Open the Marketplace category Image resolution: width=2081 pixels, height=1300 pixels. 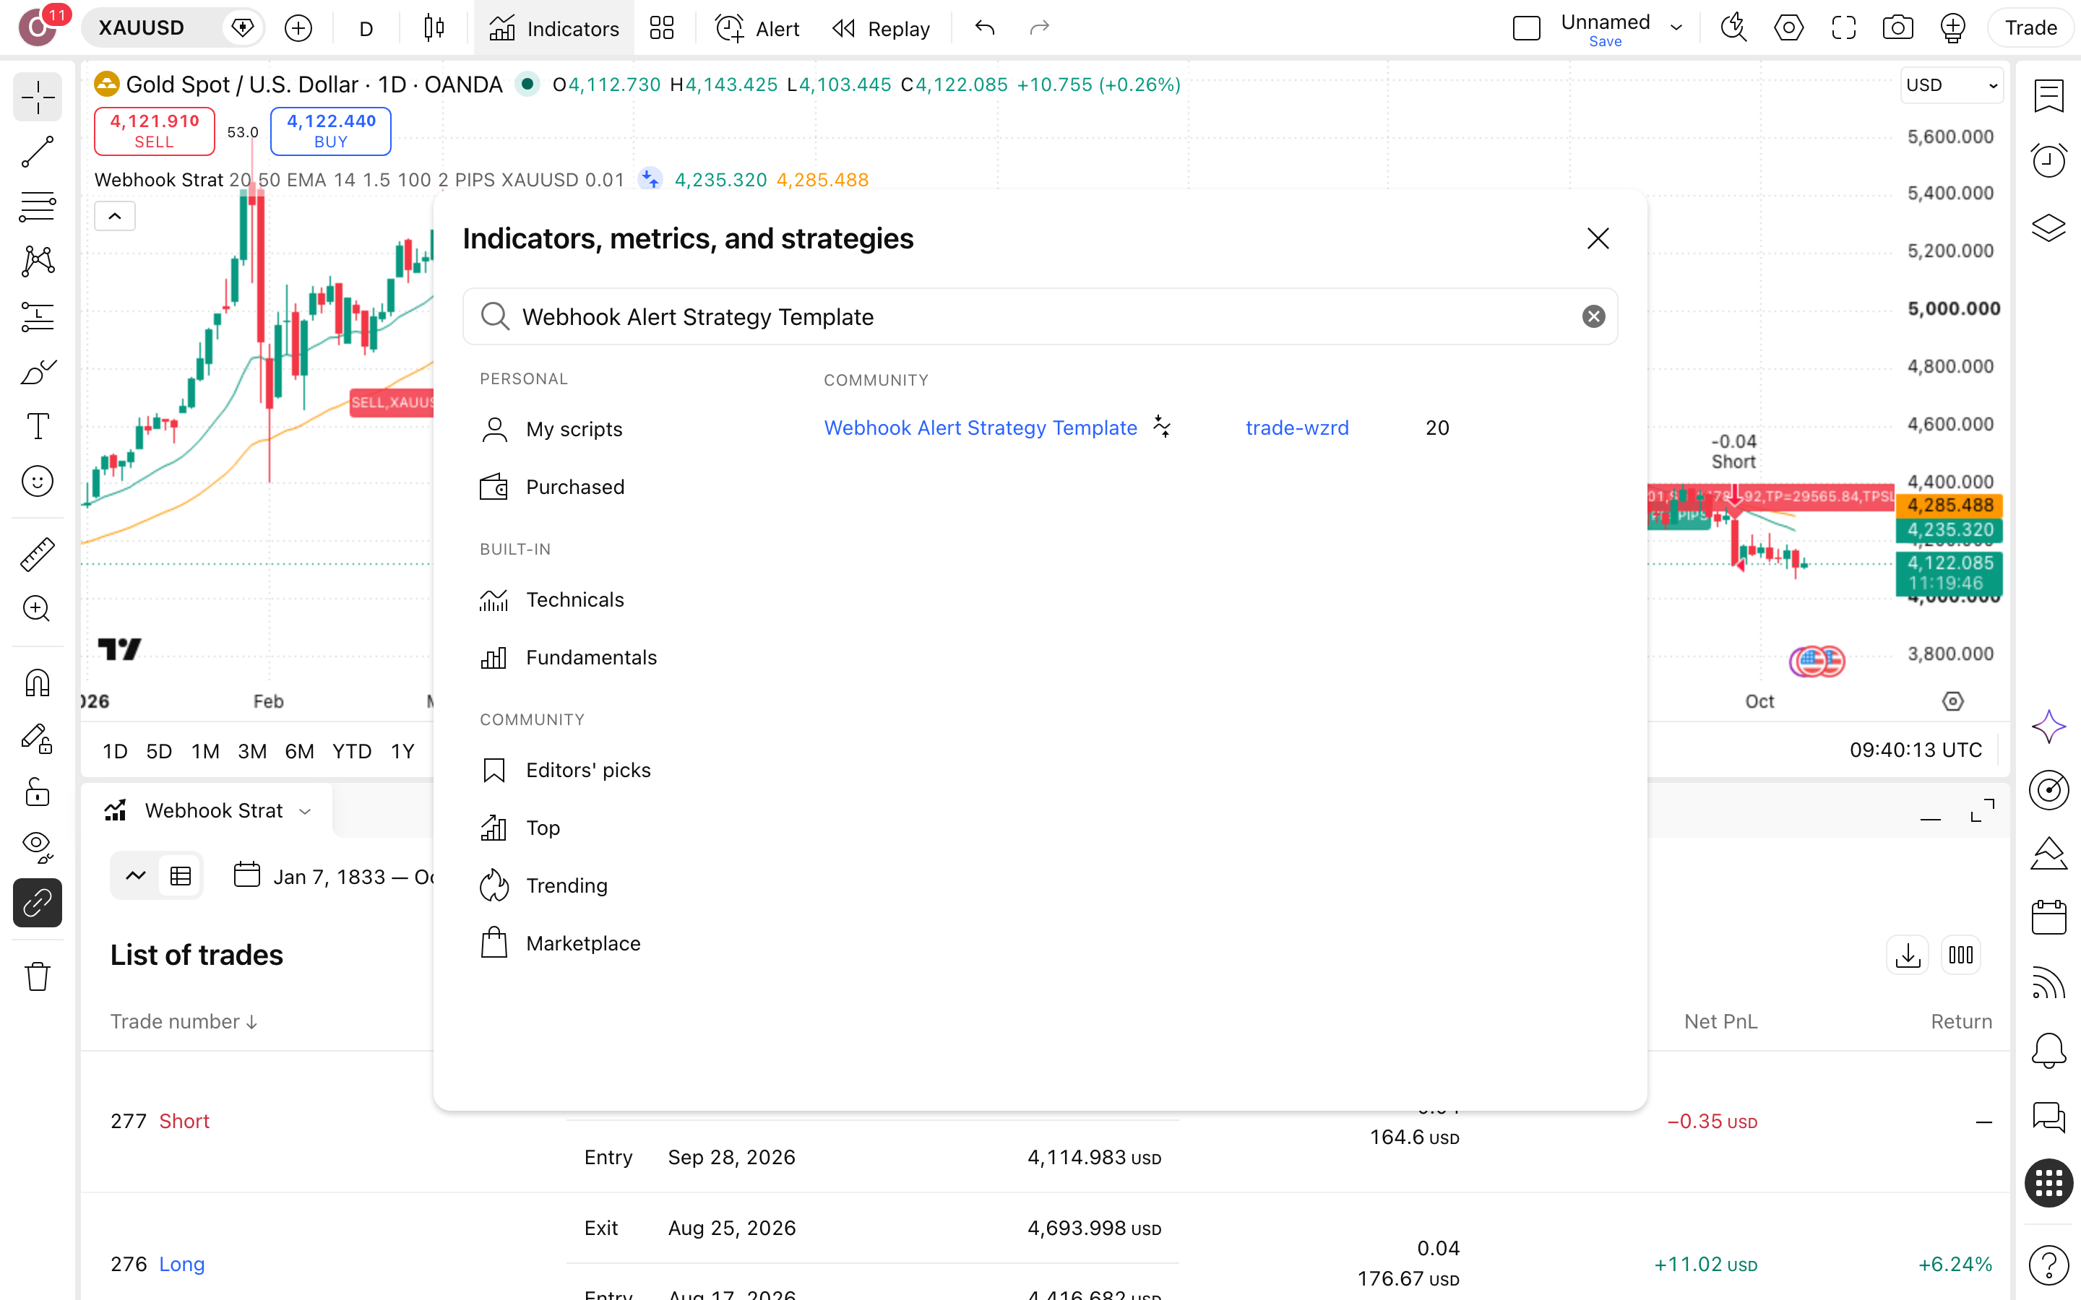[560, 943]
